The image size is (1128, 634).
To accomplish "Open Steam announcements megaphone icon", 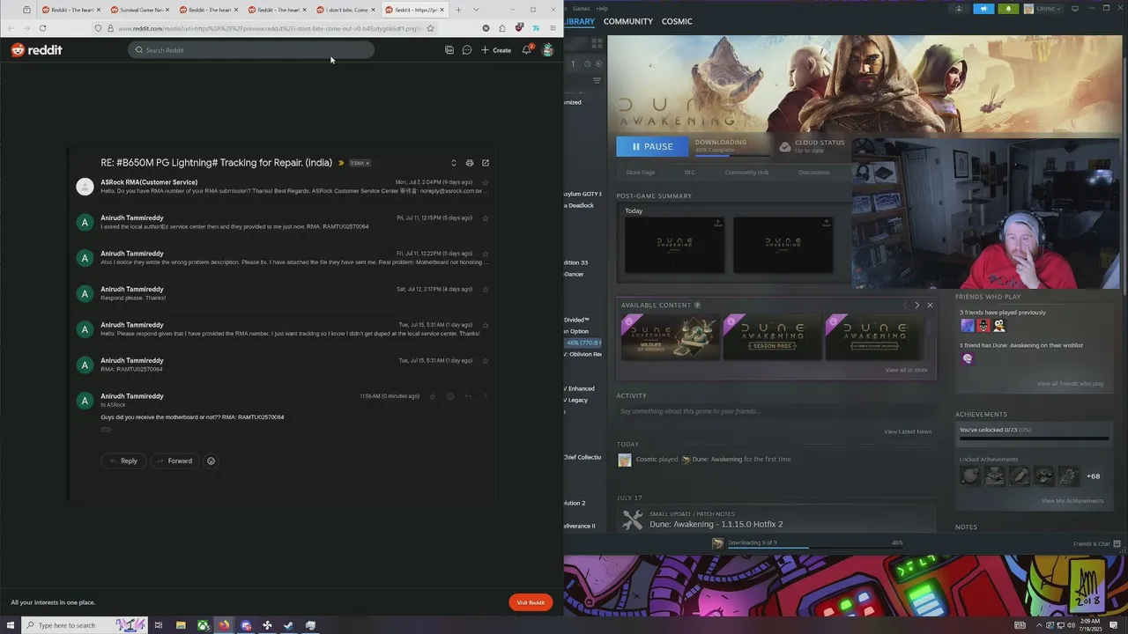I will point(983,9).
